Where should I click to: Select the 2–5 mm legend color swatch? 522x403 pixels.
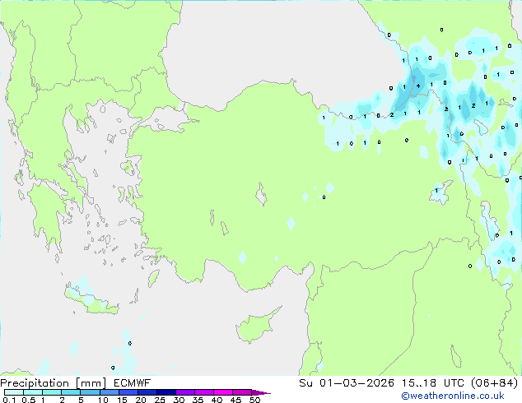click(71, 392)
